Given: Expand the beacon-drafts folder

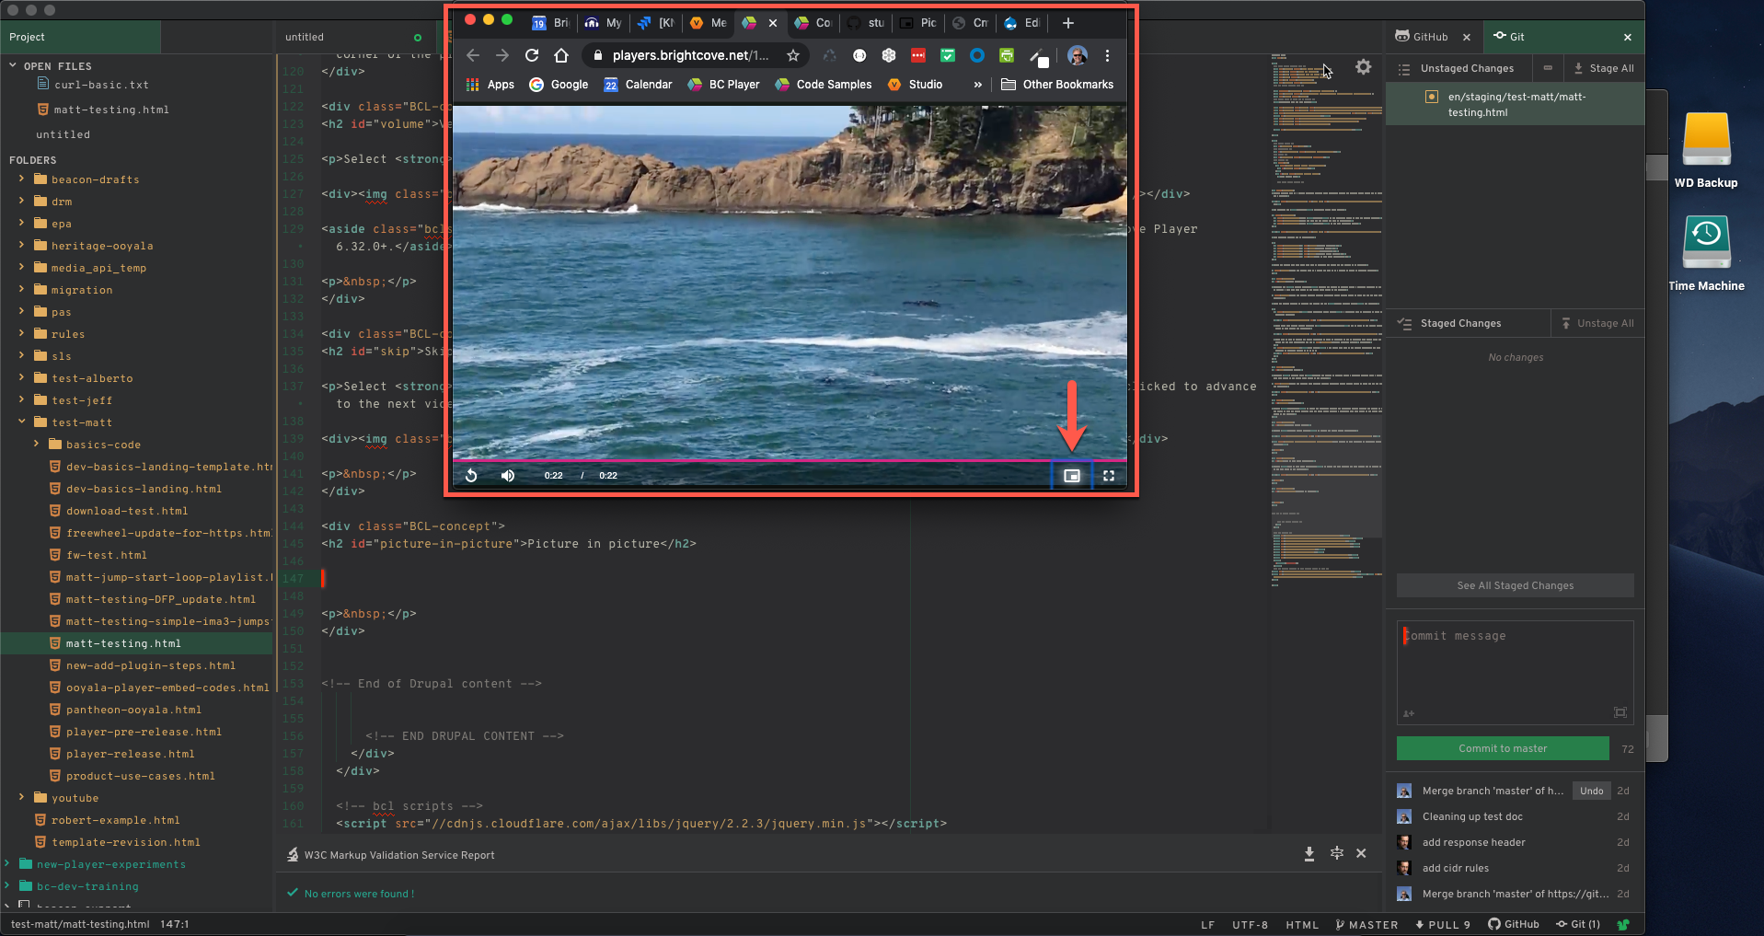Looking at the screenshot, I should point(21,179).
